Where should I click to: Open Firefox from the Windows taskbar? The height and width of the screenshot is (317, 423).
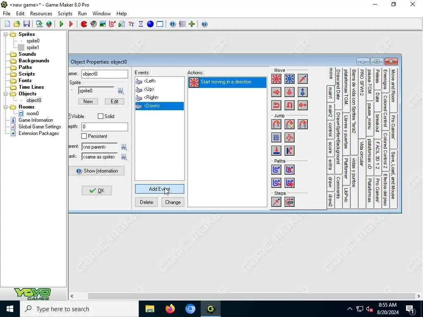170,309
